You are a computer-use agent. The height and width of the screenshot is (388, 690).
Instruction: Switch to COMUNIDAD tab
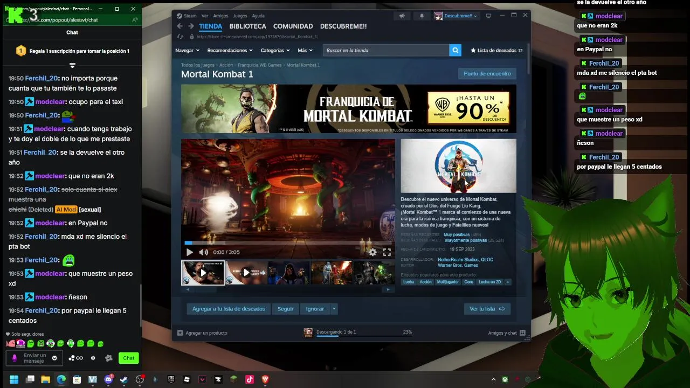293,26
